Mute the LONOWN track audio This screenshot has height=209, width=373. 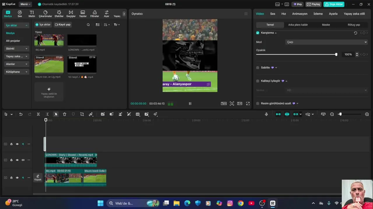pyautogui.click(x=23, y=160)
